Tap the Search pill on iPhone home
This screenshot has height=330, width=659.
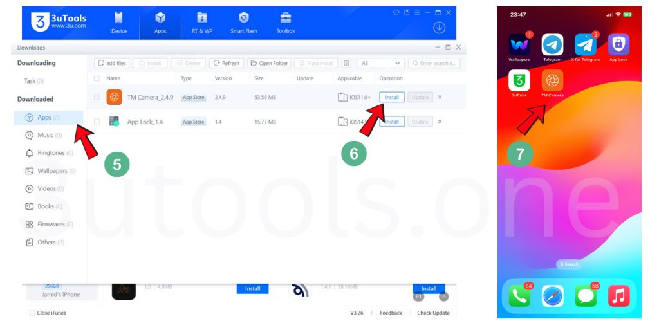[x=569, y=264]
